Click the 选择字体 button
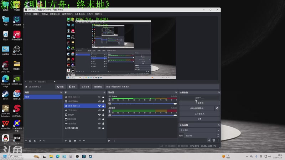285x160 pixels. click(x=85, y=87)
